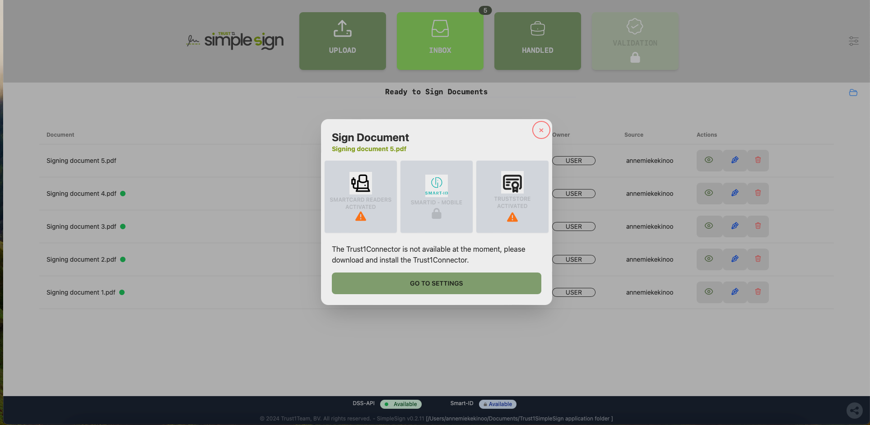Delete Signing document 5.pdf

click(758, 160)
